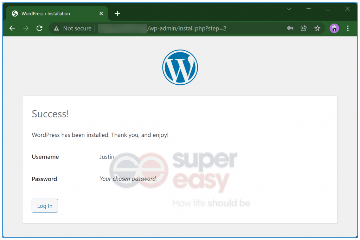The width and height of the screenshot is (360, 240).
Task: Click the forward navigation arrow
Action: click(x=26, y=28)
